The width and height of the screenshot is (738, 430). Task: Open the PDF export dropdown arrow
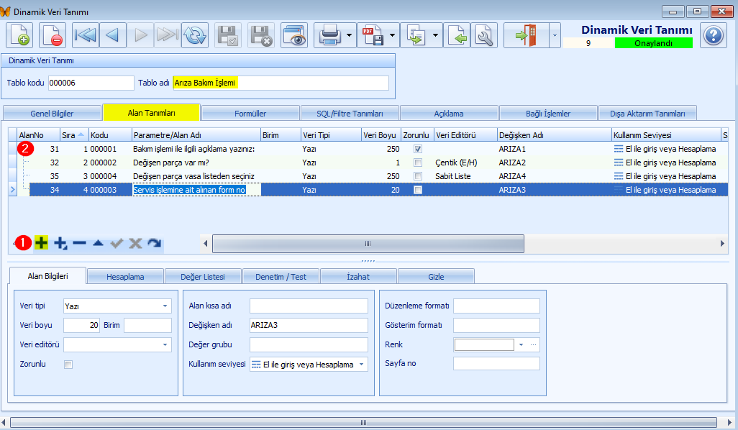[392, 35]
